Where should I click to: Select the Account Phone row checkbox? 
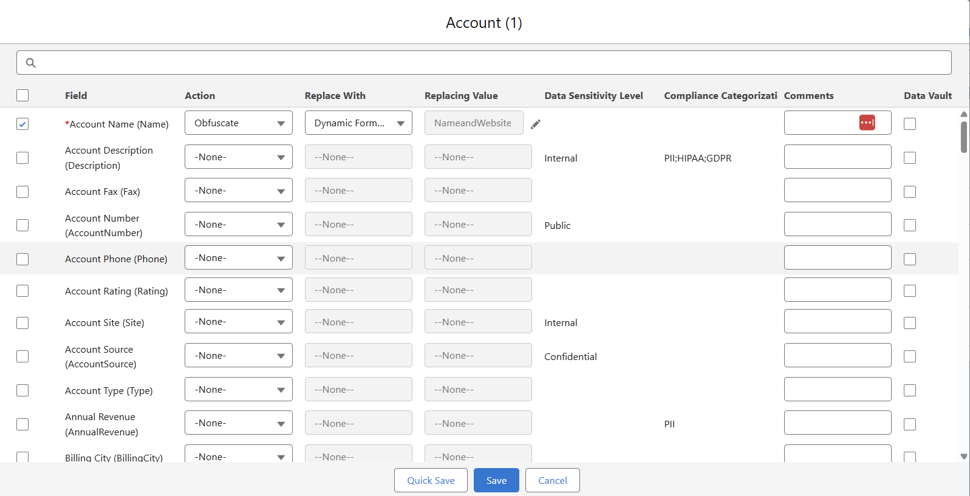tap(22, 259)
